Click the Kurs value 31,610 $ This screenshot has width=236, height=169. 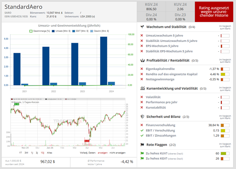(x=51, y=16)
